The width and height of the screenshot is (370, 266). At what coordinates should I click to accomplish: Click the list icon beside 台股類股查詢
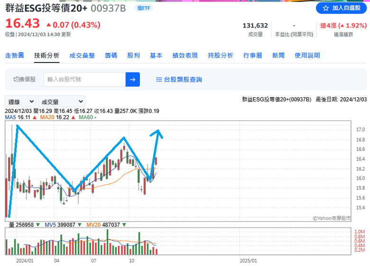[159, 80]
